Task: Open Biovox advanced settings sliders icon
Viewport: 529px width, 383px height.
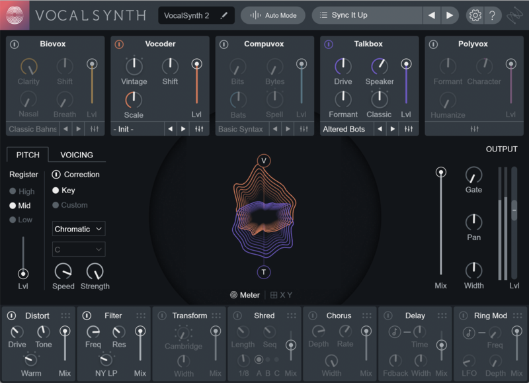Action: point(95,129)
